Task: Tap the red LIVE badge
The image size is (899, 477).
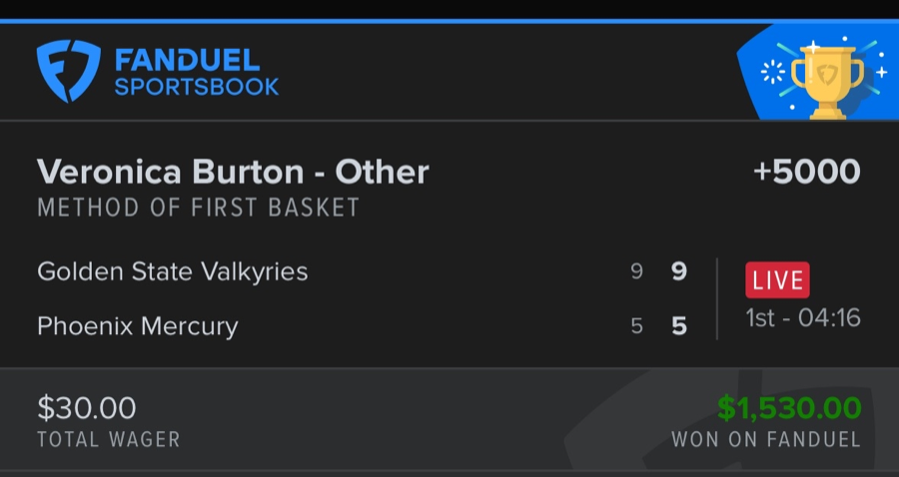Action: [x=777, y=280]
